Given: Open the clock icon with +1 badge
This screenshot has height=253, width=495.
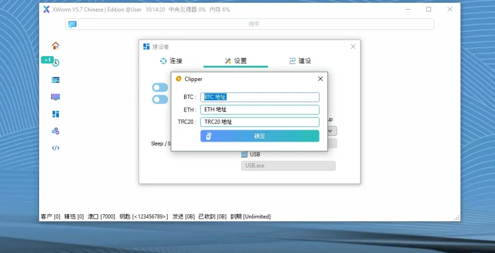Looking at the screenshot, I should coord(56,63).
